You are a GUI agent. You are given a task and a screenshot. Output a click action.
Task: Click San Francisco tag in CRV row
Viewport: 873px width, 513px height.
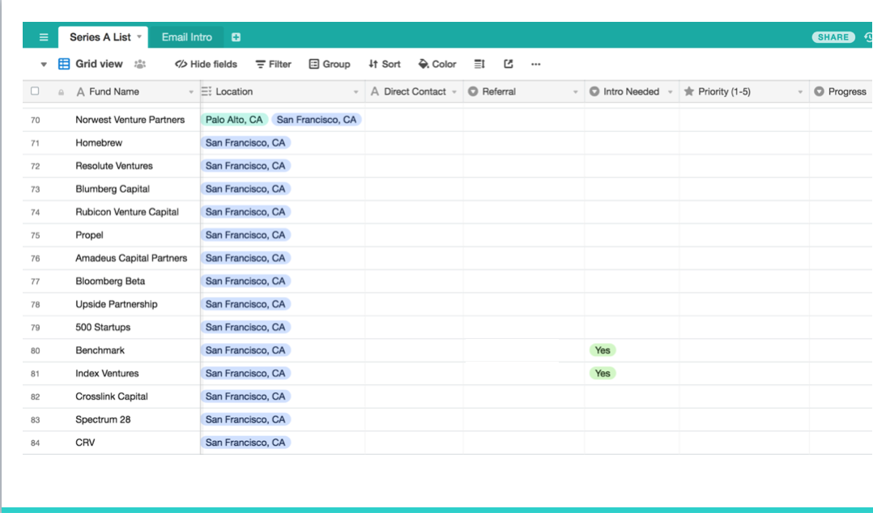pyautogui.click(x=245, y=443)
